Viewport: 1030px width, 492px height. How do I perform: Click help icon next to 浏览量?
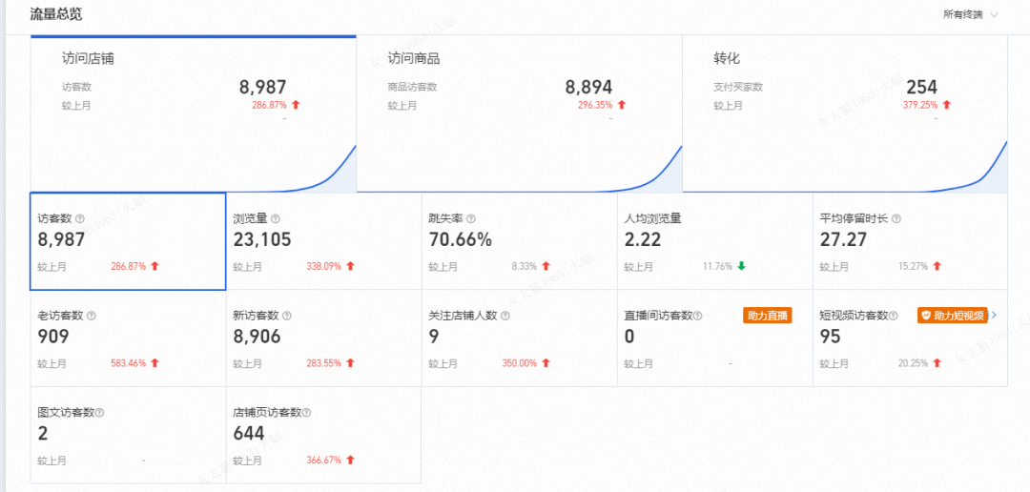(276, 218)
